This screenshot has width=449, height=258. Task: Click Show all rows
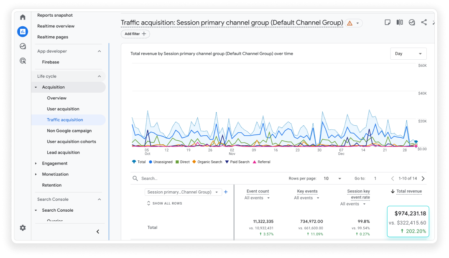click(x=165, y=203)
